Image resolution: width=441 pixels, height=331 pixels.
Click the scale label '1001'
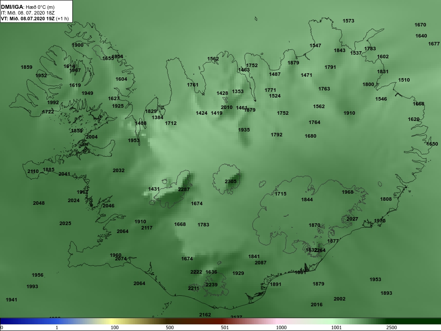(x=336, y=327)
